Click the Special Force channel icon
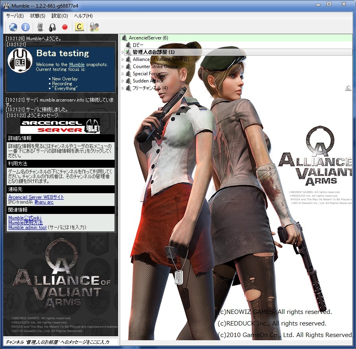The height and width of the screenshot is (349, 356). pos(128,74)
